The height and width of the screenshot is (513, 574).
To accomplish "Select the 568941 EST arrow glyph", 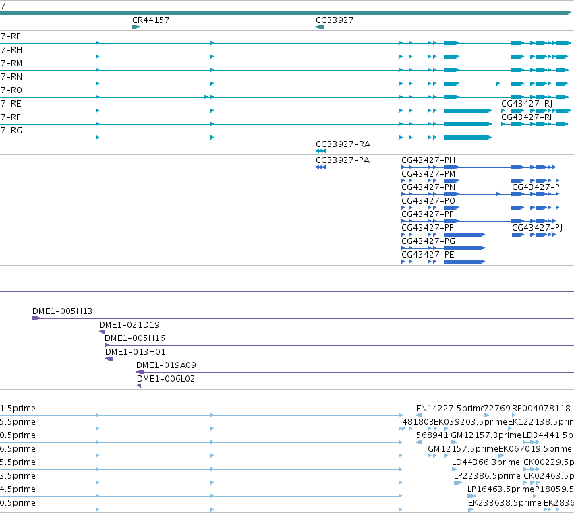I will tap(419, 442).
